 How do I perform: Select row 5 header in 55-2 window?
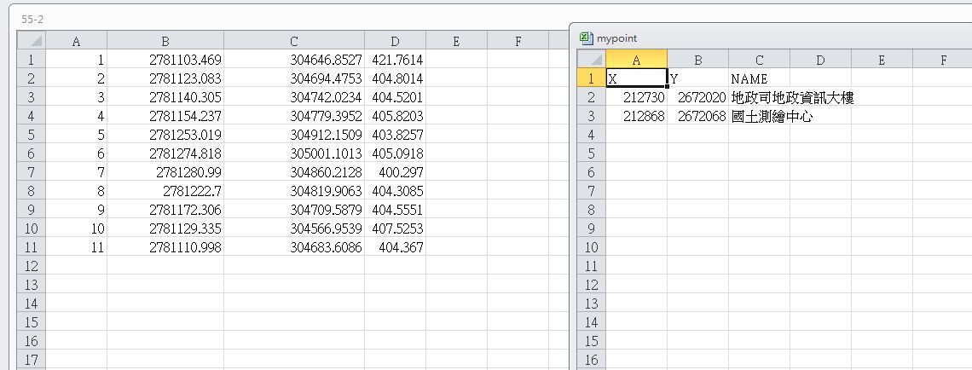(32, 135)
